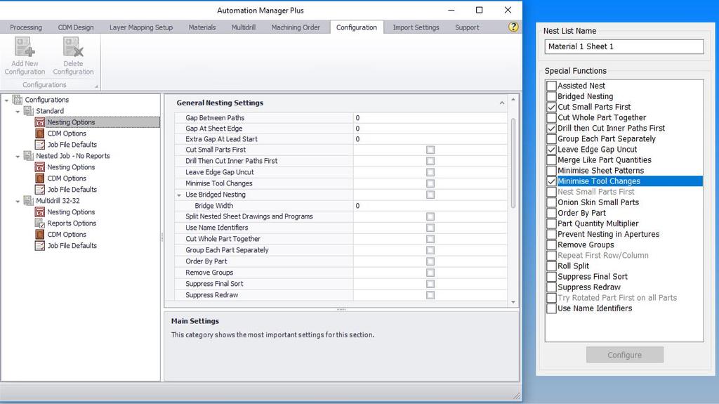The height and width of the screenshot is (404, 719).
Task: Click the Nest List Name text field
Action: (624, 46)
